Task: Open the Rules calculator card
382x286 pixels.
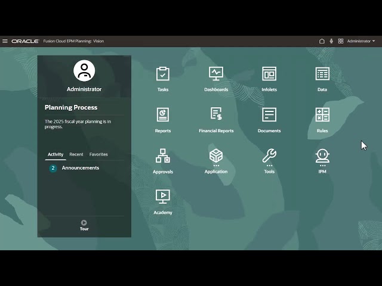Action: click(x=322, y=120)
